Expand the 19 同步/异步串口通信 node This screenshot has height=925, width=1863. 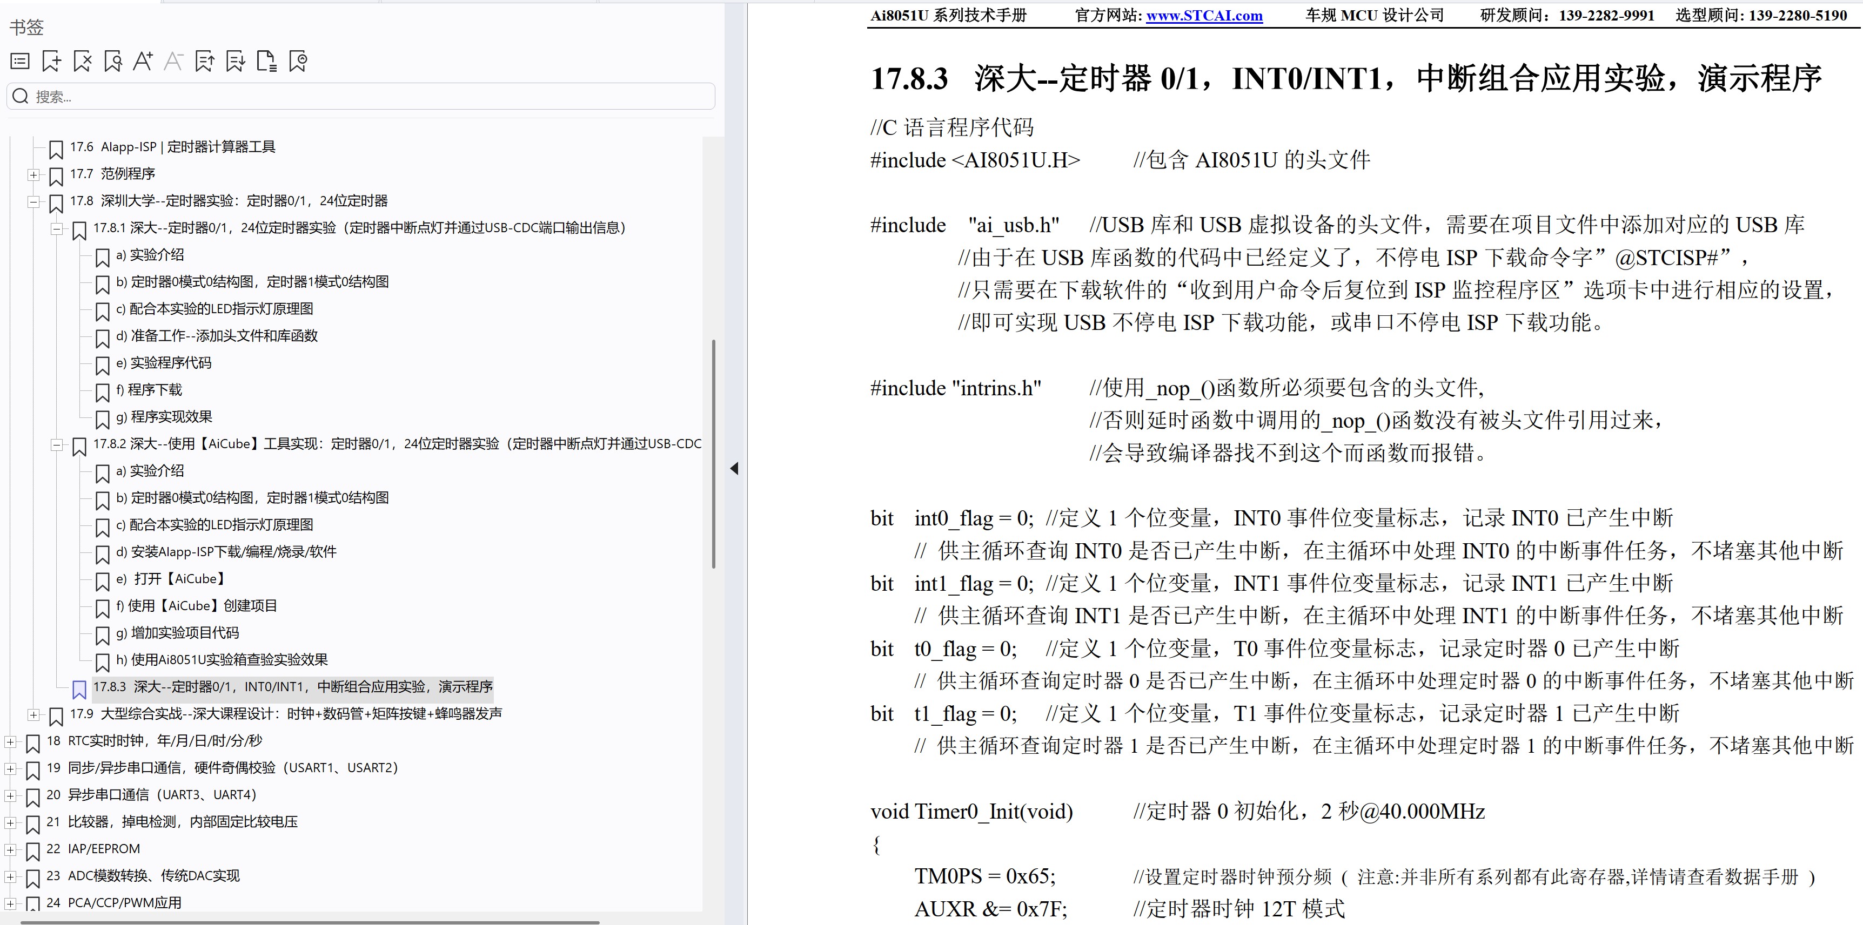[x=10, y=768]
